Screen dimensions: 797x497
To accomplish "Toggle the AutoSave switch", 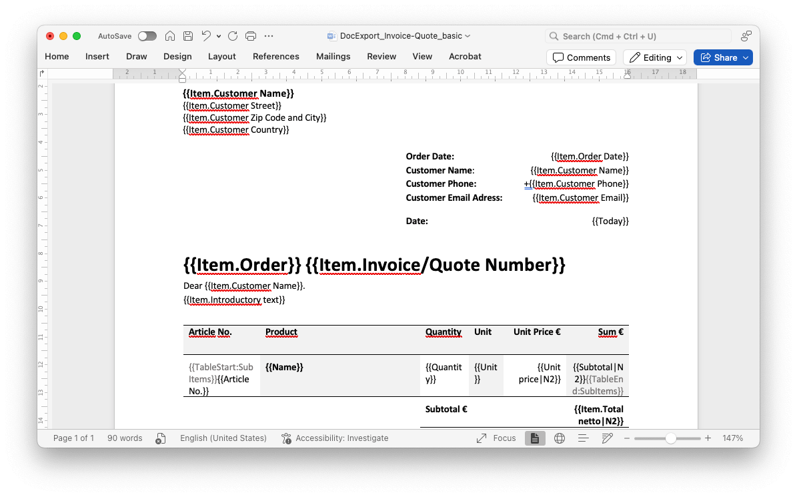I will pyautogui.click(x=147, y=36).
